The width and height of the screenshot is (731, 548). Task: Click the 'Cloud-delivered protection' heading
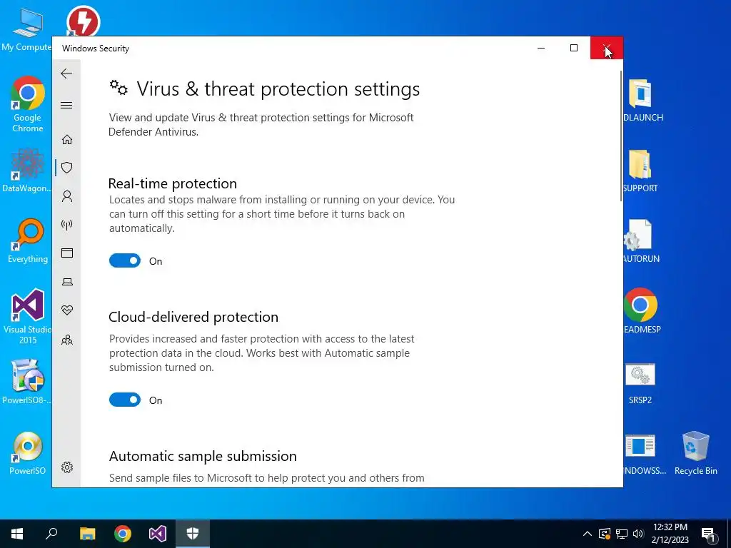click(x=193, y=317)
